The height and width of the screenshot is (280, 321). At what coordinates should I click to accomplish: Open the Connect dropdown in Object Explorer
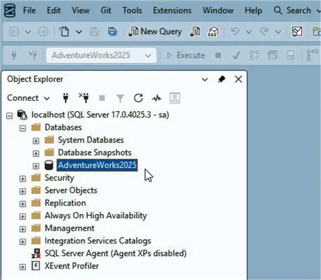pos(28,98)
